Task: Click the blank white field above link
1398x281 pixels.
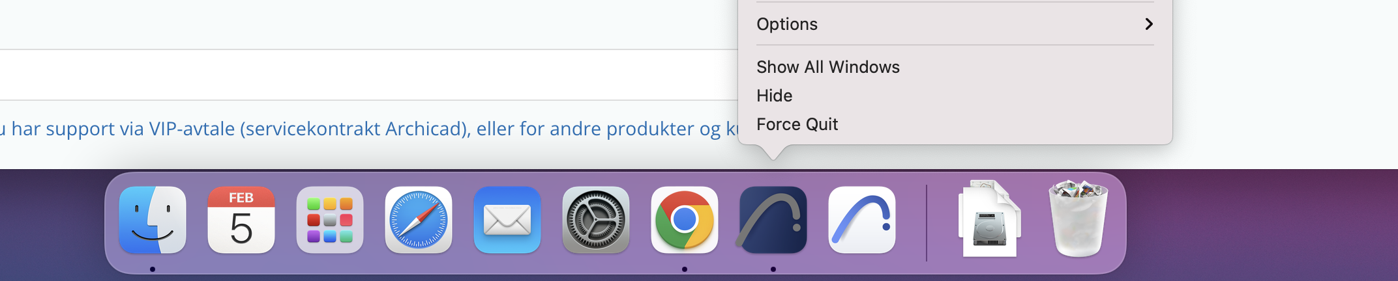Action: (365, 75)
